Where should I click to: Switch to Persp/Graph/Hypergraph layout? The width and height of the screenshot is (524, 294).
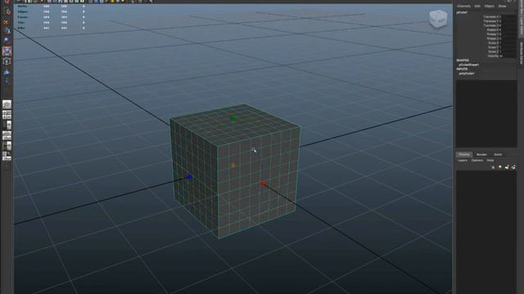(x=7, y=156)
